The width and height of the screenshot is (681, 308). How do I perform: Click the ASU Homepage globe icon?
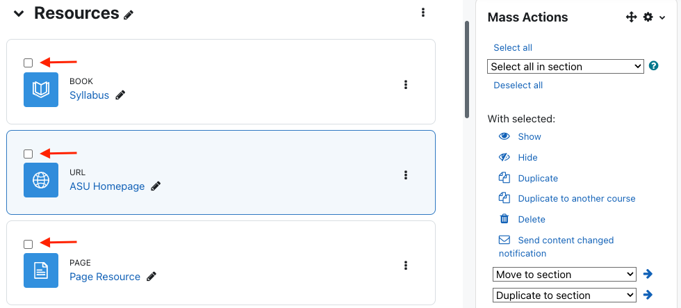coord(41,180)
